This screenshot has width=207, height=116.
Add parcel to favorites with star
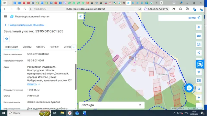pos(6,39)
